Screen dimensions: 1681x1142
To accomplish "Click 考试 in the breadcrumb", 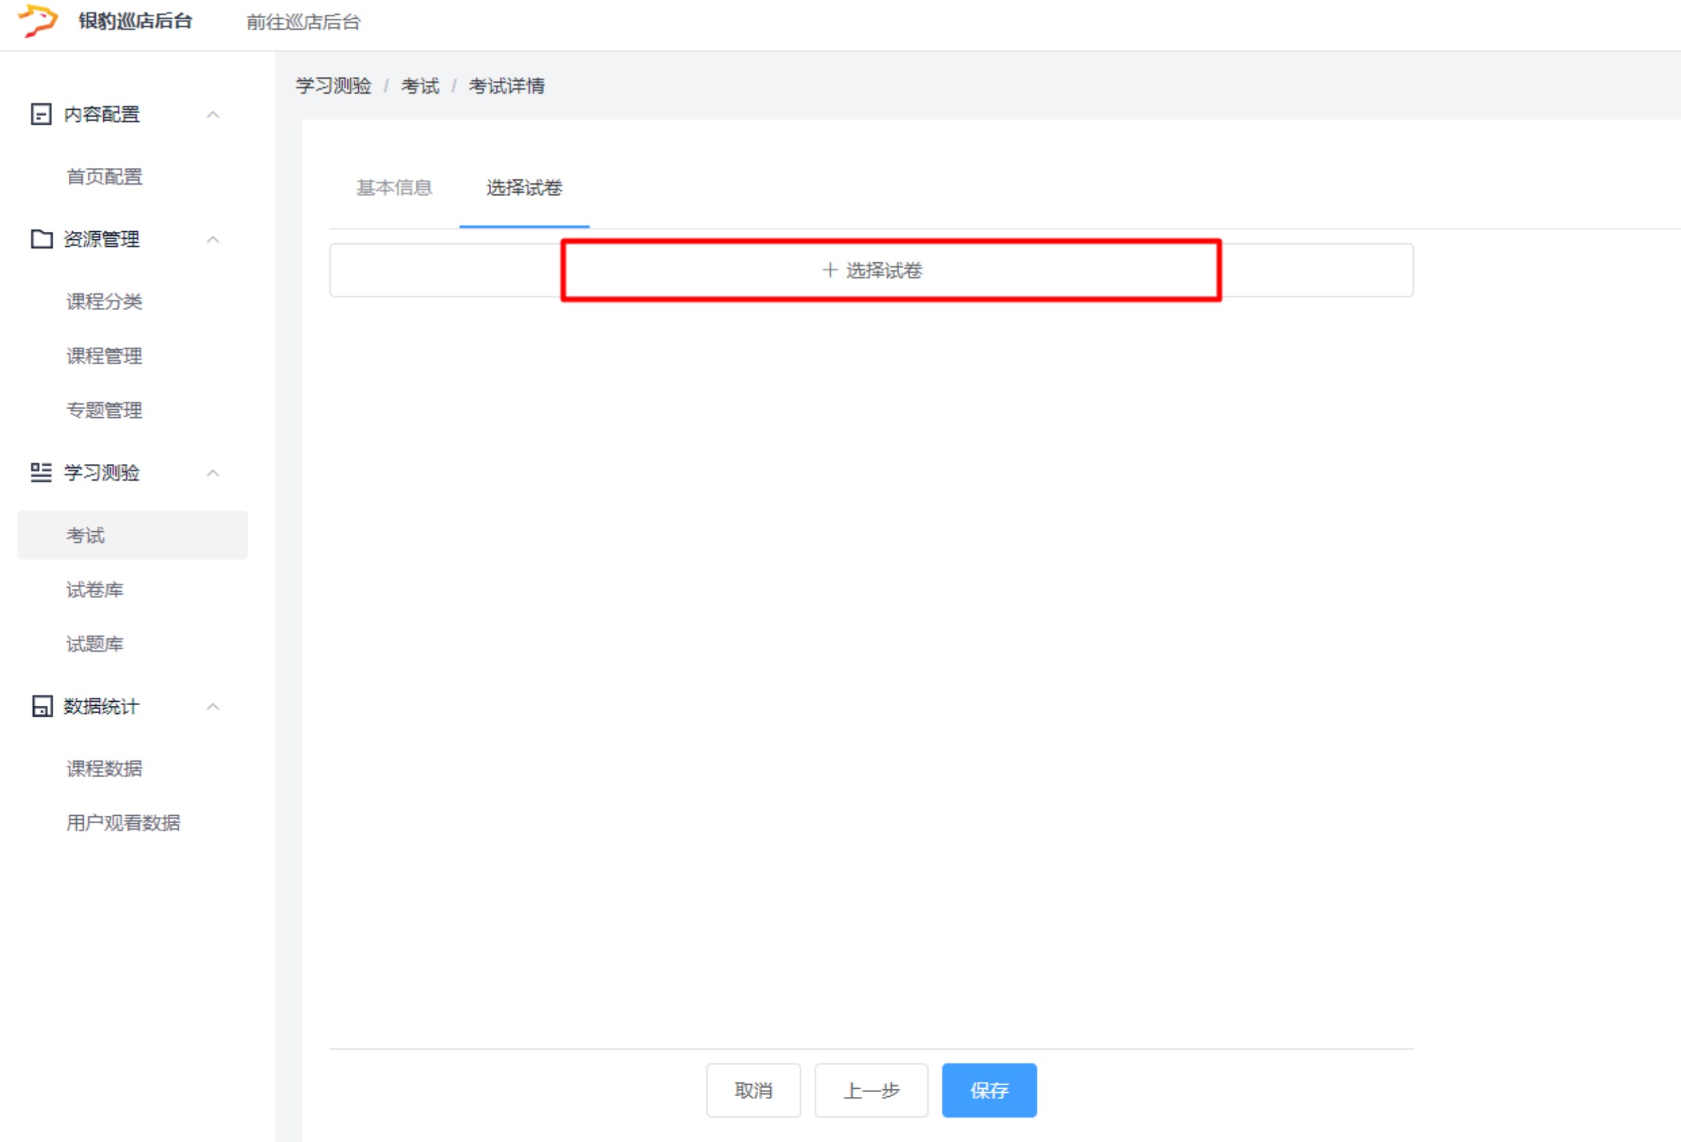I will click(420, 86).
